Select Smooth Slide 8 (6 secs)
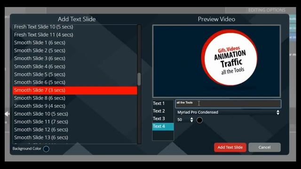The image size is (301, 169). (75, 98)
